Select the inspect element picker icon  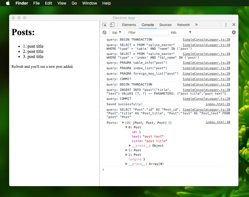[104, 25]
